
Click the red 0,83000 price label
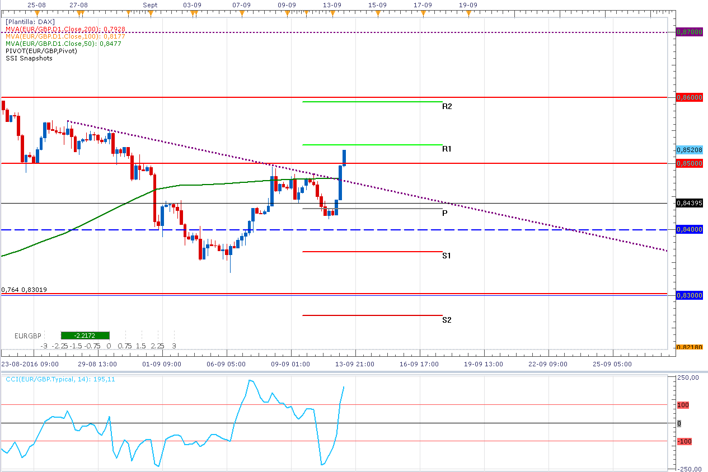(690, 295)
